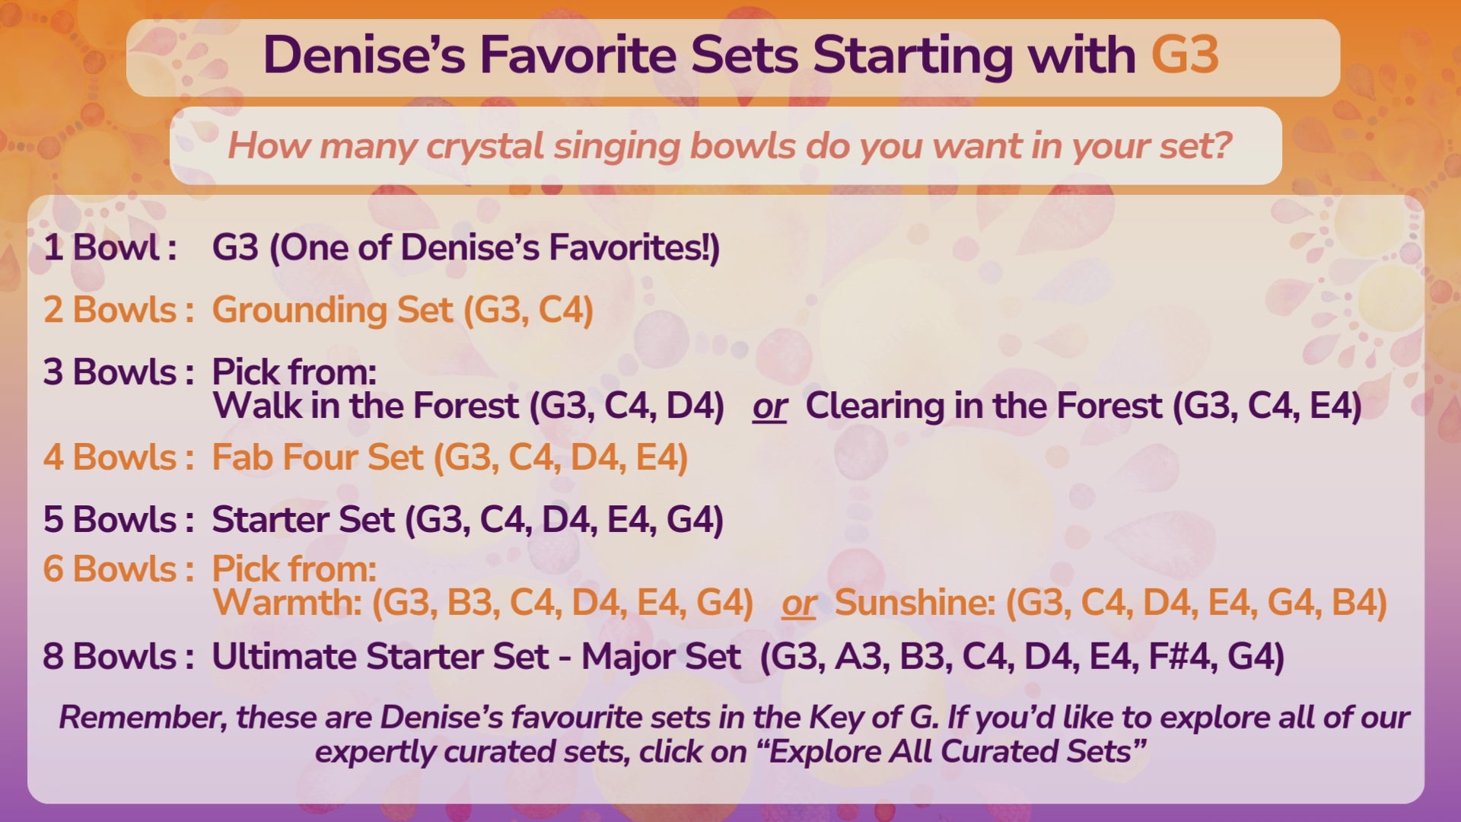The width and height of the screenshot is (1461, 822).
Task: Click the underlined "or" between Forest sets
Action: click(x=769, y=407)
